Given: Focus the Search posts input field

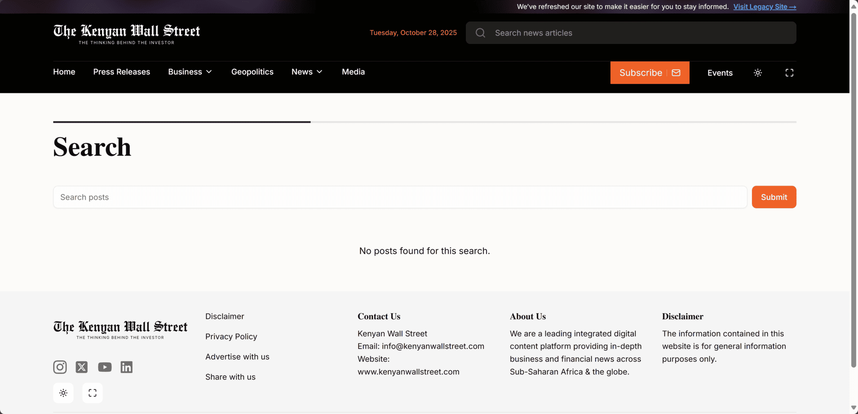Looking at the screenshot, I should (x=400, y=197).
